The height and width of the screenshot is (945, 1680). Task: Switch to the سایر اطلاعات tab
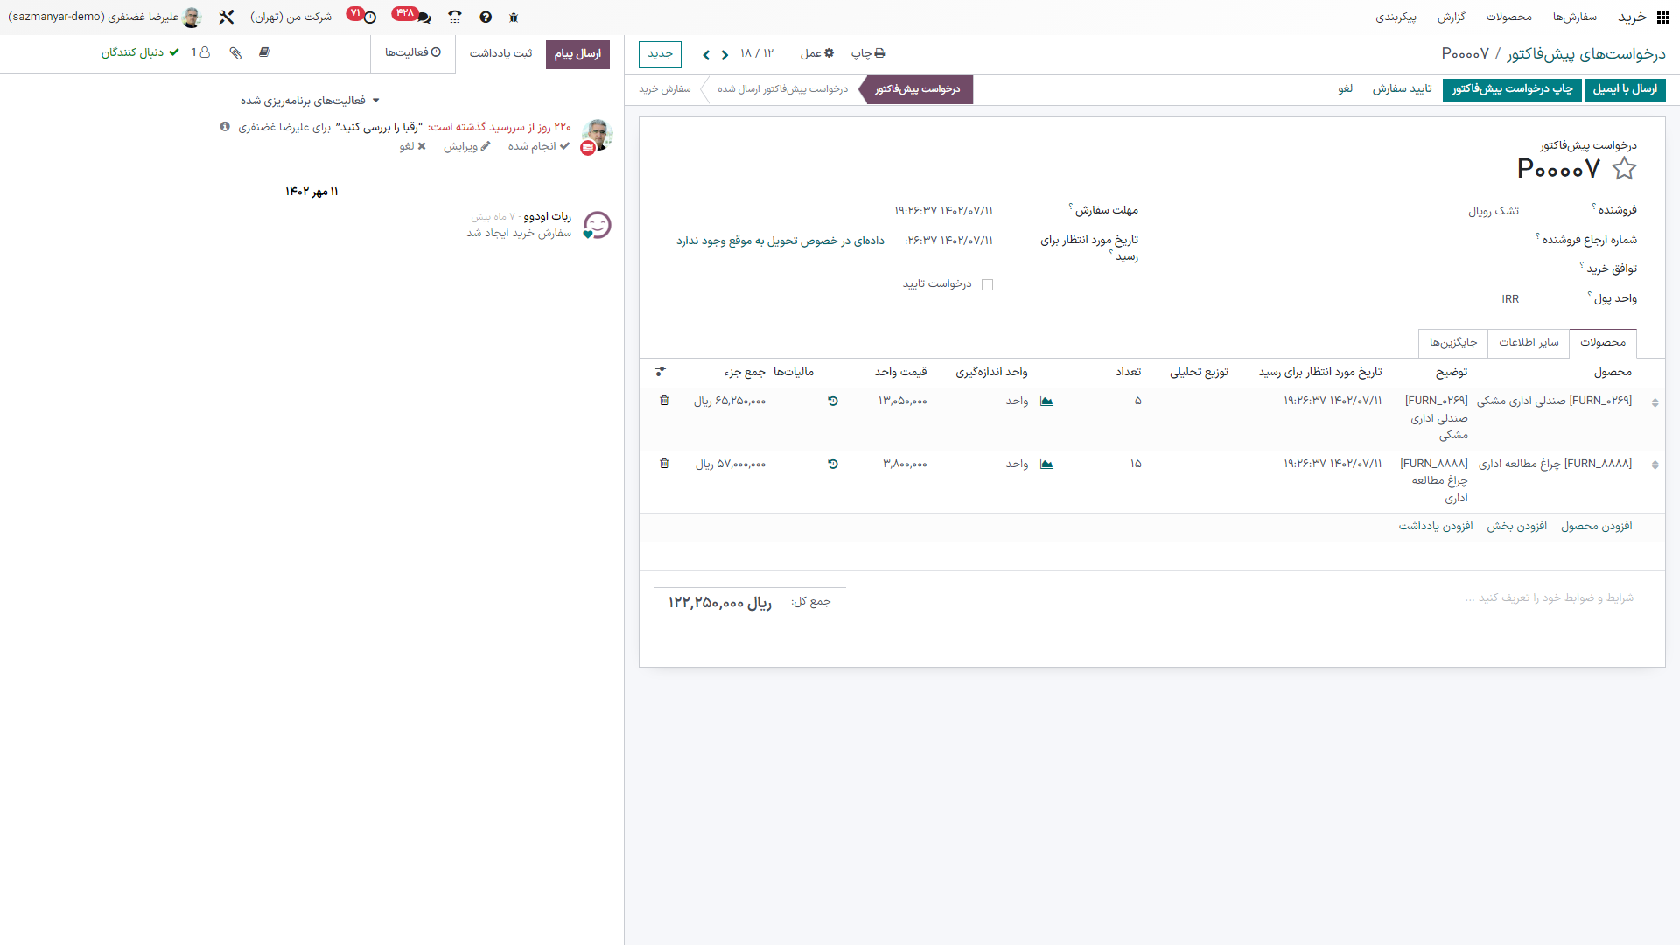tap(1529, 342)
